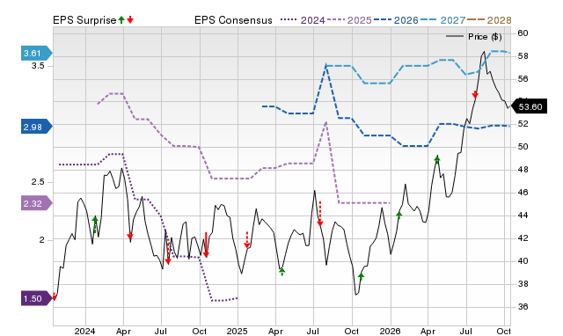Click the green surprise arrow near October 2025
563x336 pixels.
[361, 276]
